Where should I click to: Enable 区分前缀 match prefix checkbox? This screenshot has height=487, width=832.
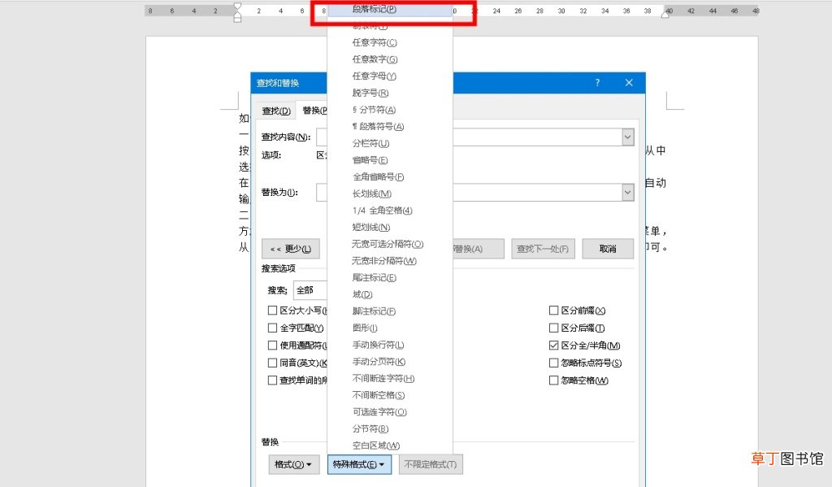tap(553, 310)
